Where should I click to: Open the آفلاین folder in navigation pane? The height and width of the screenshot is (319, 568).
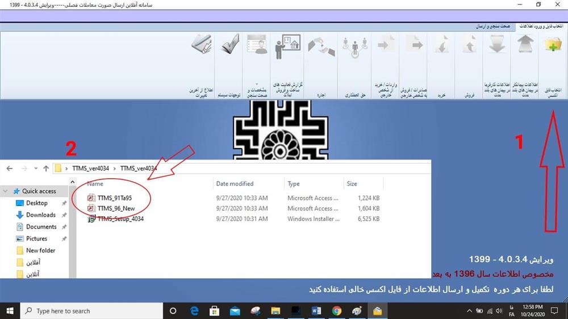point(33,262)
